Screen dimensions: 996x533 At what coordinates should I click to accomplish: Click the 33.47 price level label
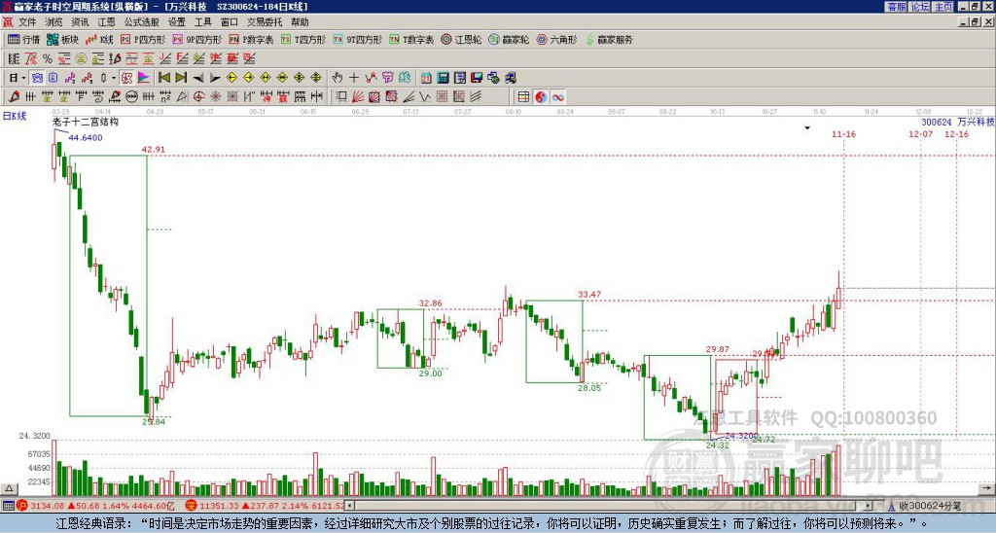tap(589, 294)
